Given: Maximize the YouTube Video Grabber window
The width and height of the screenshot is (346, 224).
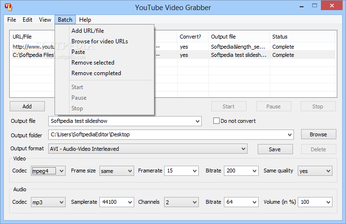Looking at the screenshot, I should [315, 6].
